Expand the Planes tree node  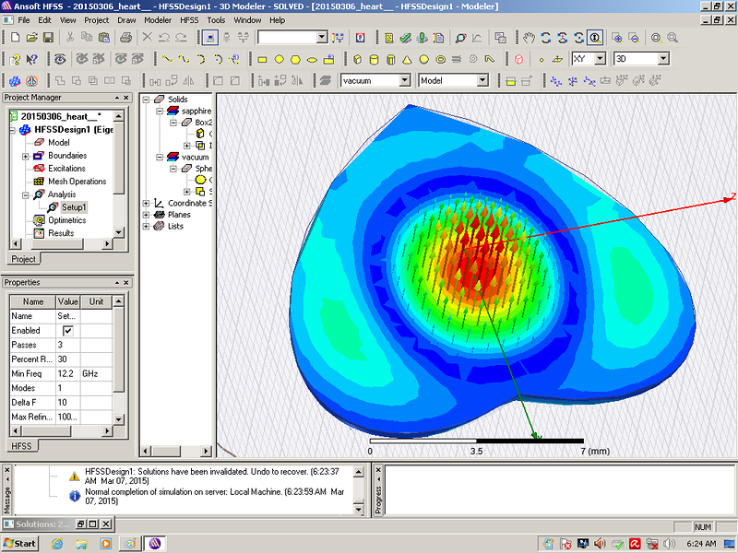146,215
